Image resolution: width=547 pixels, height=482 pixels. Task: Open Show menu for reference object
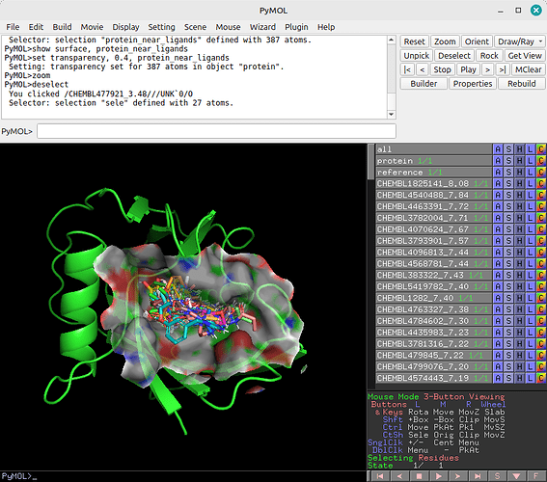tap(508, 173)
